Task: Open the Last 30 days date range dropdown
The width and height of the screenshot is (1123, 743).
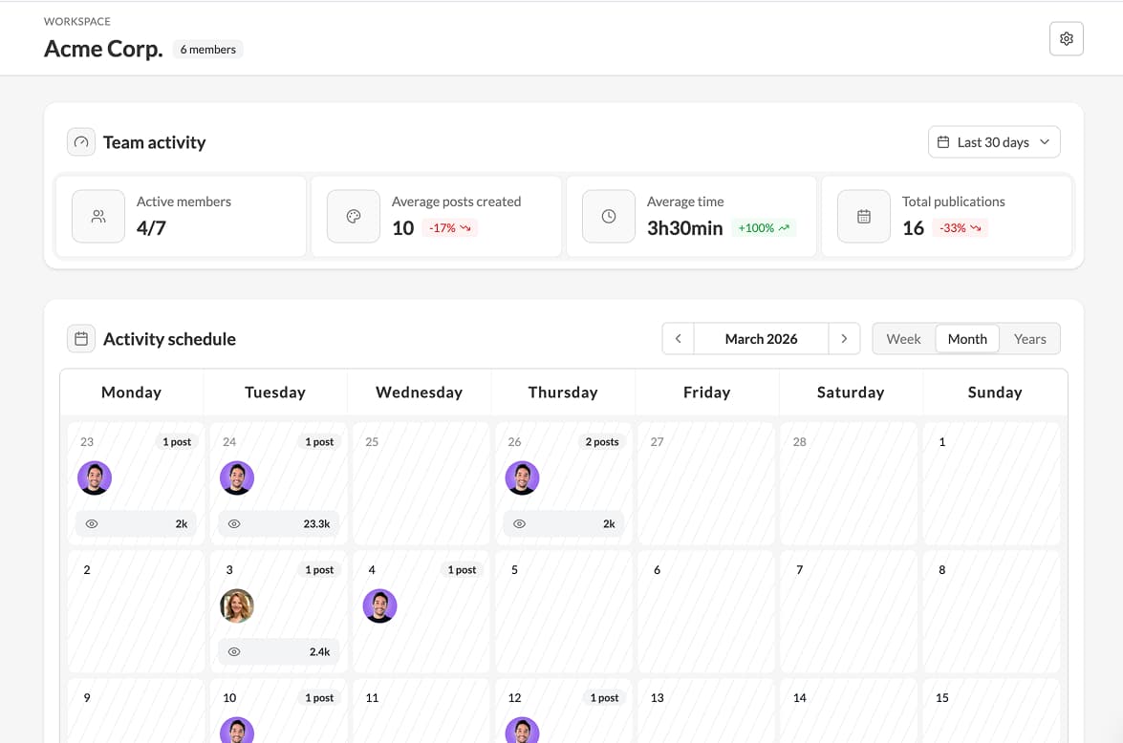Action: tap(993, 141)
